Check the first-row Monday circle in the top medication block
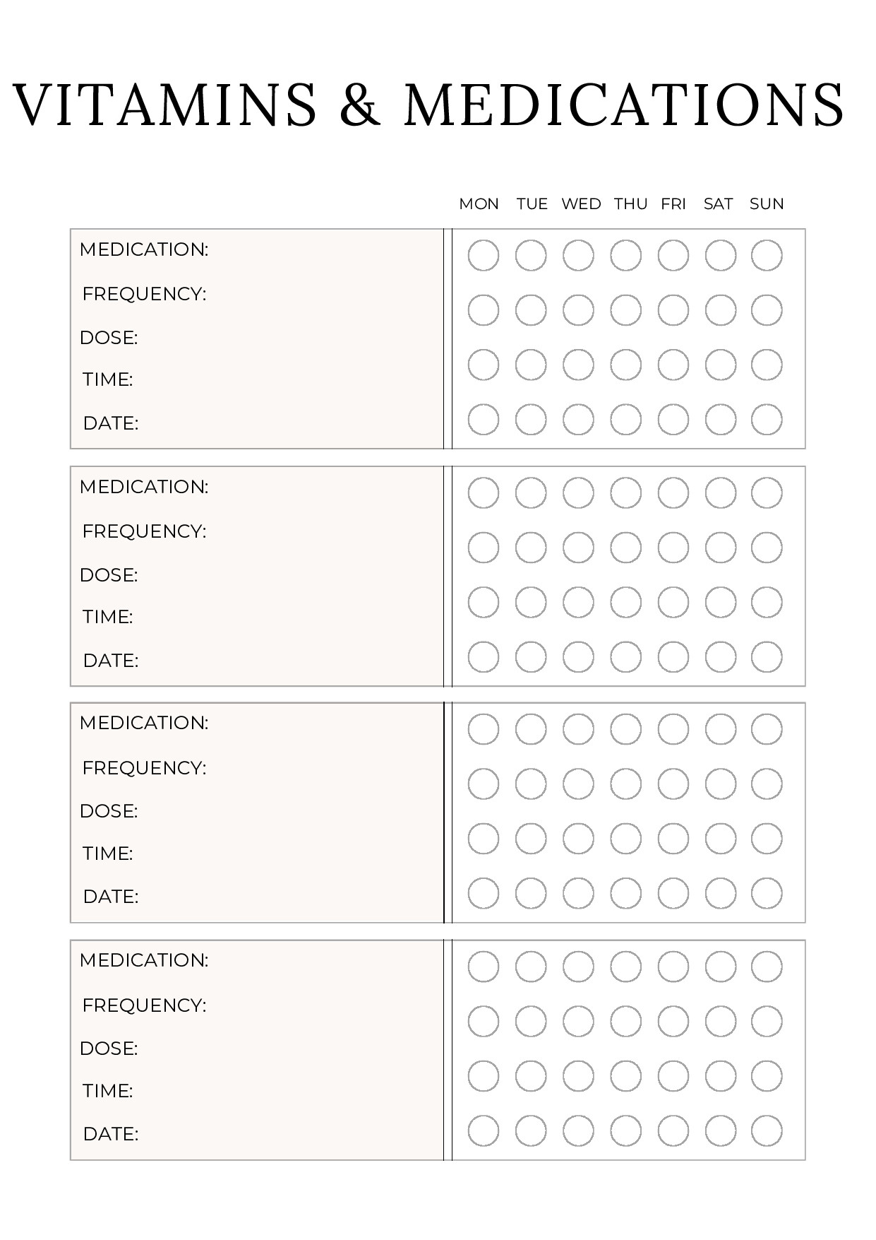The image size is (876, 1240). [484, 255]
